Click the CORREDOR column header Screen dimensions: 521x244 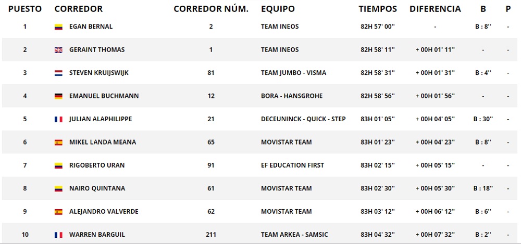point(78,9)
